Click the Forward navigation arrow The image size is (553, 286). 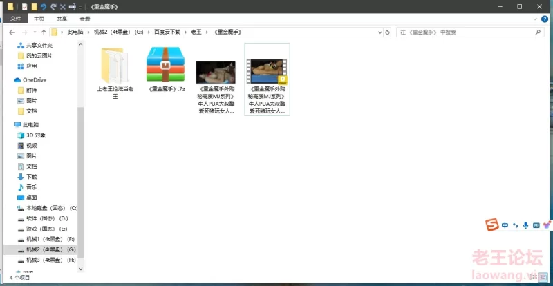[24, 32]
